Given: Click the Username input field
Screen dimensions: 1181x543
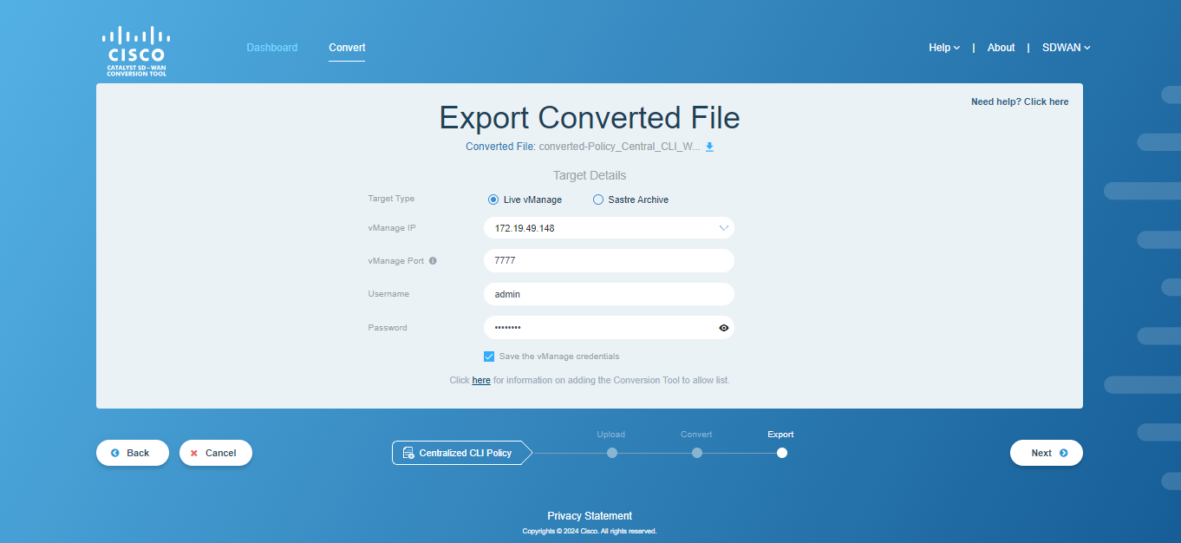Looking at the screenshot, I should [x=609, y=294].
